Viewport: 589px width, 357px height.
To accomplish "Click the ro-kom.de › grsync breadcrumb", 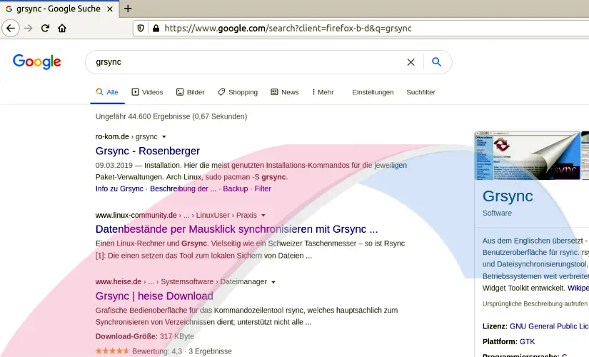I will click(x=126, y=136).
